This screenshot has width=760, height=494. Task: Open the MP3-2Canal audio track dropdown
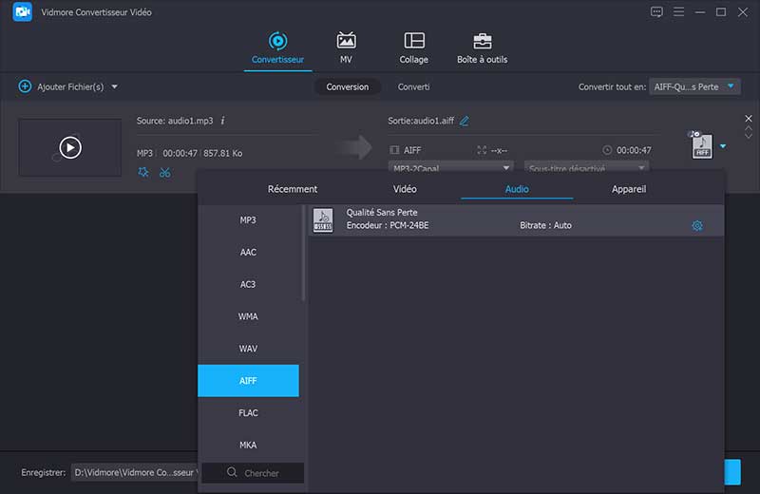pos(450,168)
